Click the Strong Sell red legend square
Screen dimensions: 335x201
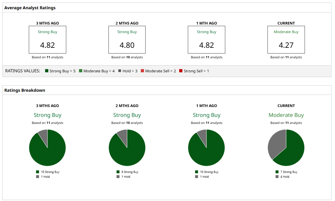point(181,71)
